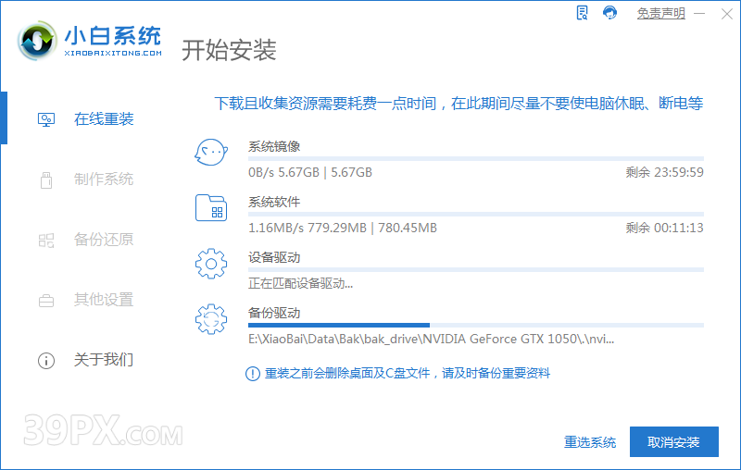741x470 pixels.
Task: Switch to the 制作系统 sidebar tab
Action: coord(103,179)
